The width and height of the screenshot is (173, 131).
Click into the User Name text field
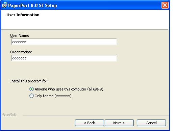click(64, 42)
